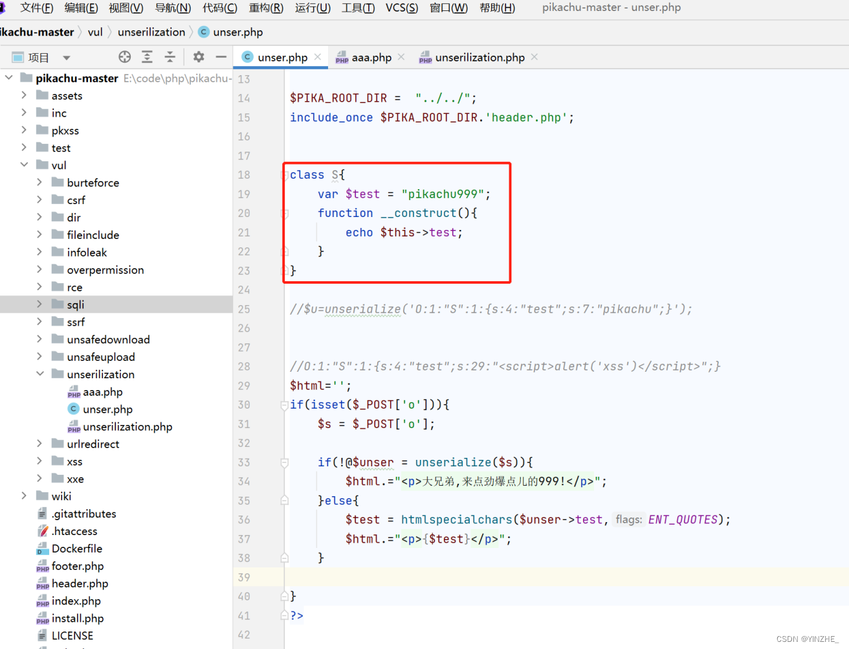This screenshot has width=849, height=649.
Task: Select the unsafeupload folder
Action: coord(101,357)
